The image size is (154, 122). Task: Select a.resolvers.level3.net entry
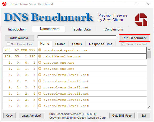pos(66,75)
